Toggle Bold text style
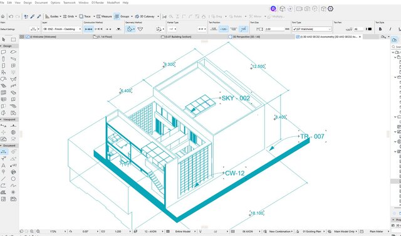Image resolution: width=401 pixels, height=236 pixels. [380, 29]
